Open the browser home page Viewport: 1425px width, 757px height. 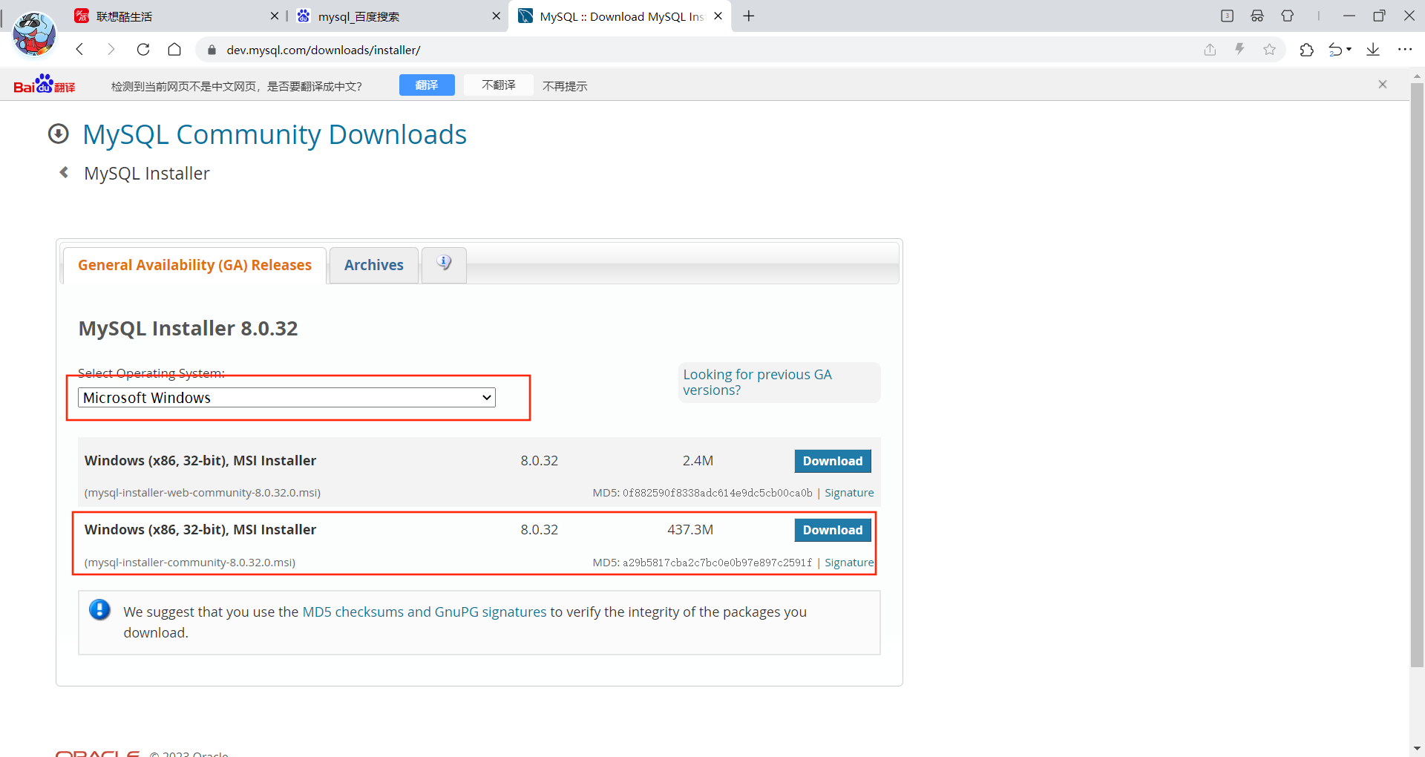[174, 50]
